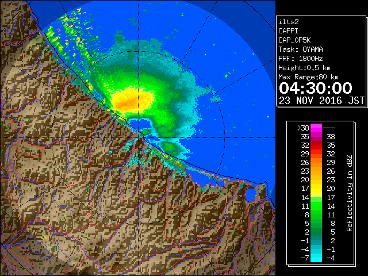Select the bright green 11 to 14 band
The width and height of the screenshot is (368, 276).
tap(316, 206)
